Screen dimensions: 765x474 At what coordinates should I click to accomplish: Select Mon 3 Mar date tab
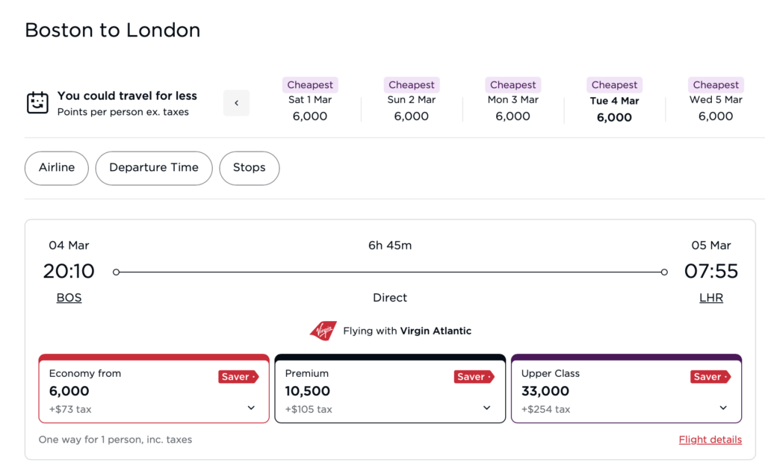tap(513, 101)
